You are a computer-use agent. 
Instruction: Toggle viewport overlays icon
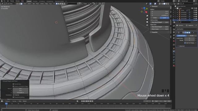click(155, 4)
